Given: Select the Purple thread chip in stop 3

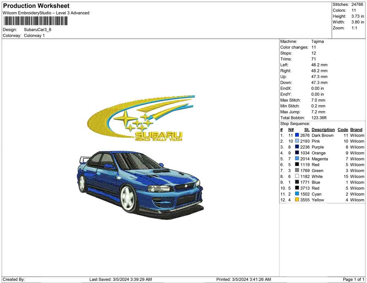Looking at the screenshot, I should pos(296,147).
